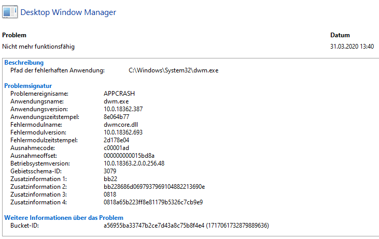This screenshot has width=379, height=239.
Task: Select the text 'Nicht mehr funktionsfähig'
Action: (38, 47)
